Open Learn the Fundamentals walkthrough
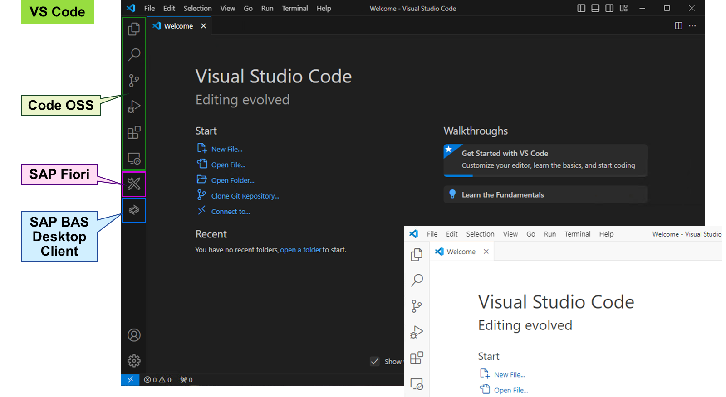 pos(545,194)
